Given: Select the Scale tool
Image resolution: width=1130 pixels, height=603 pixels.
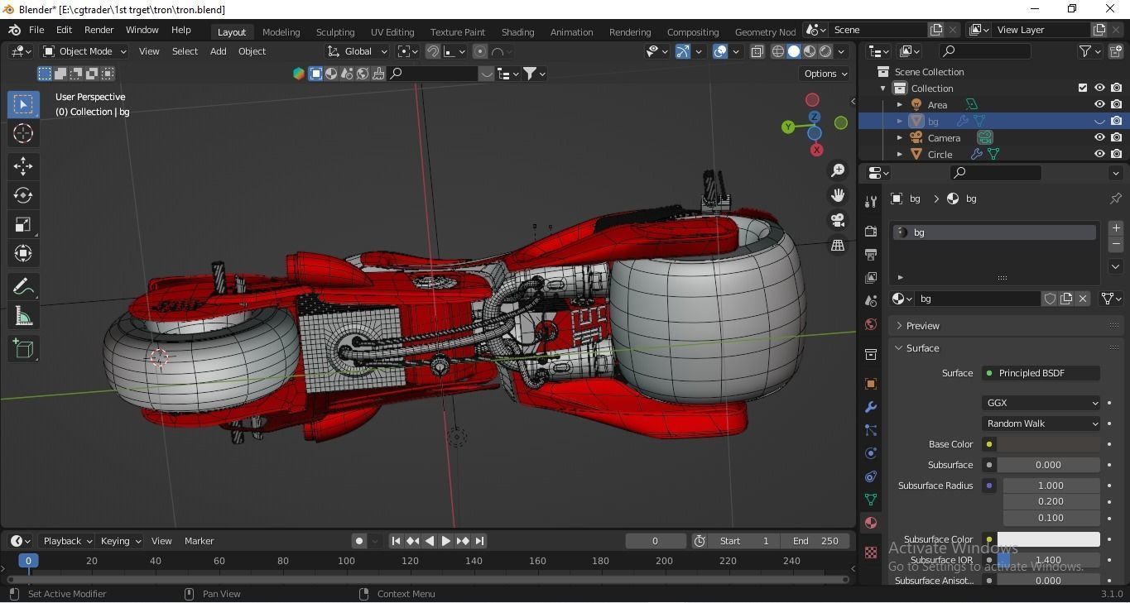Looking at the screenshot, I should [23, 224].
